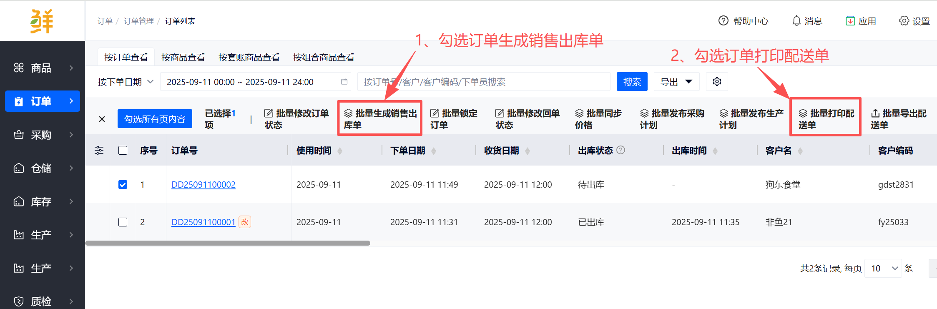The height and width of the screenshot is (309, 937).
Task: Click 批量修改回单状态
Action: pos(528,119)
